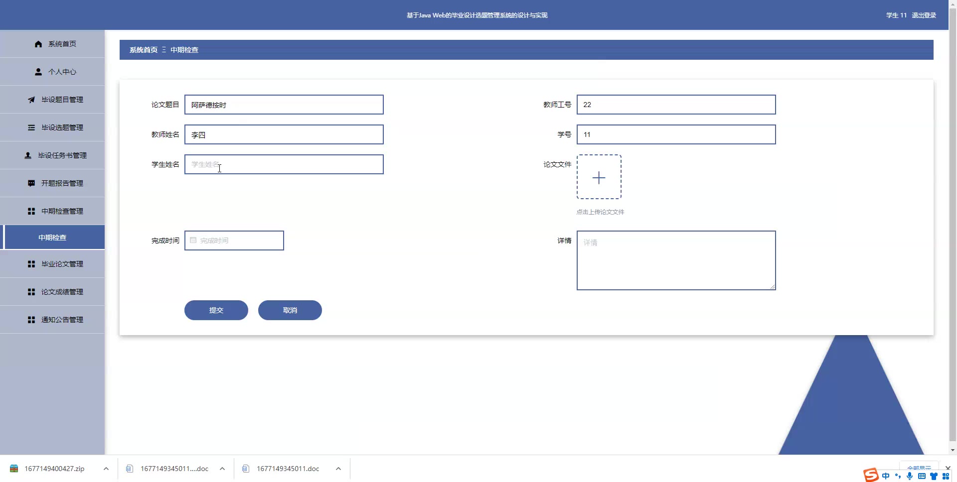Image resolution: width=957 pixels, height=482 pixels.
Task: Click the list icon for 毕设选题管理
Action: tap(31, 127)
